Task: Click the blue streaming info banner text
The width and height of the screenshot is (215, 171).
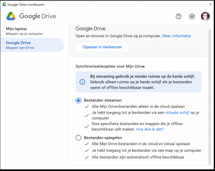Action: pos(142,82)
